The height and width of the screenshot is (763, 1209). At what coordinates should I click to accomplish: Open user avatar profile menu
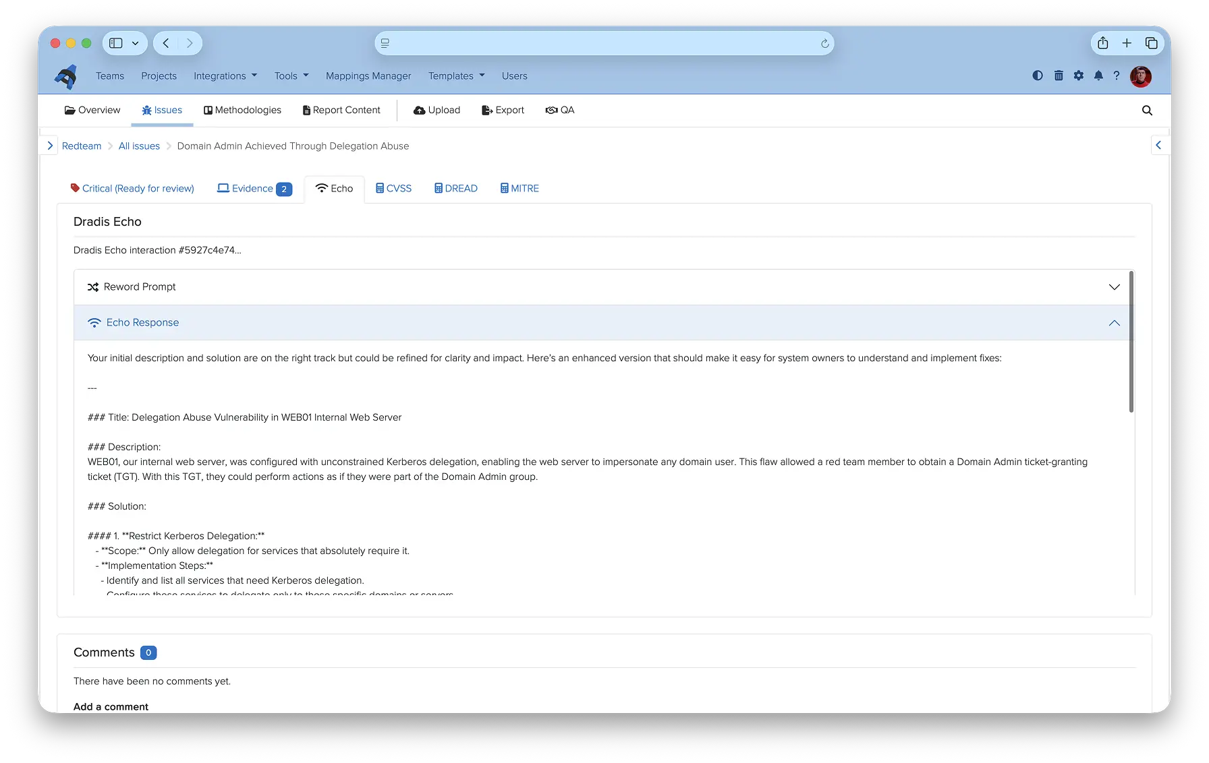tap(1141, 76)
